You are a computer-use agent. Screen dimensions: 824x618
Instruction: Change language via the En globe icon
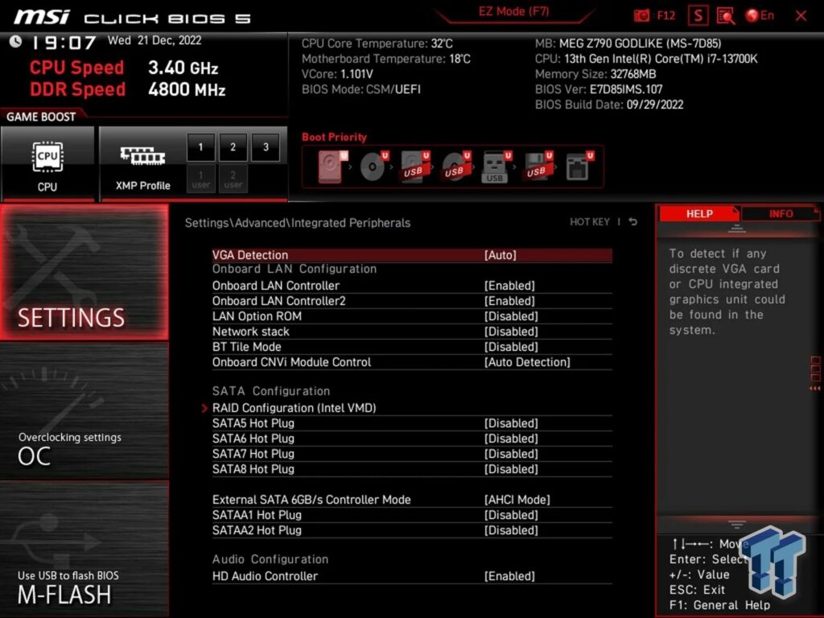coord(760,16)
